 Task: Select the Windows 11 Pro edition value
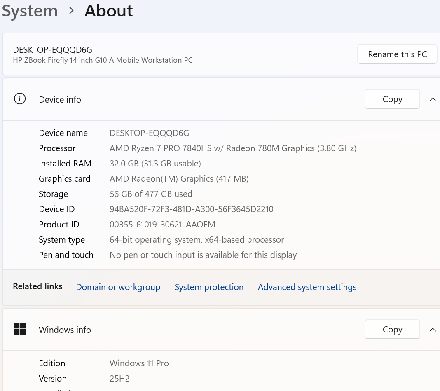pos(139,363)
